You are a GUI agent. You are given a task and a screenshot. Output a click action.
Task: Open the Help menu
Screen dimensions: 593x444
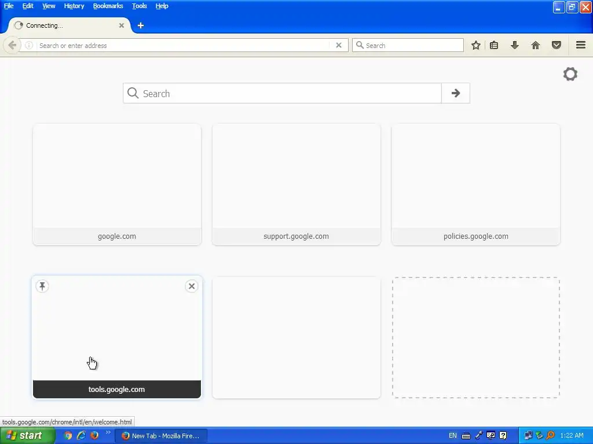pyautogui.click(x=162, y=6)
